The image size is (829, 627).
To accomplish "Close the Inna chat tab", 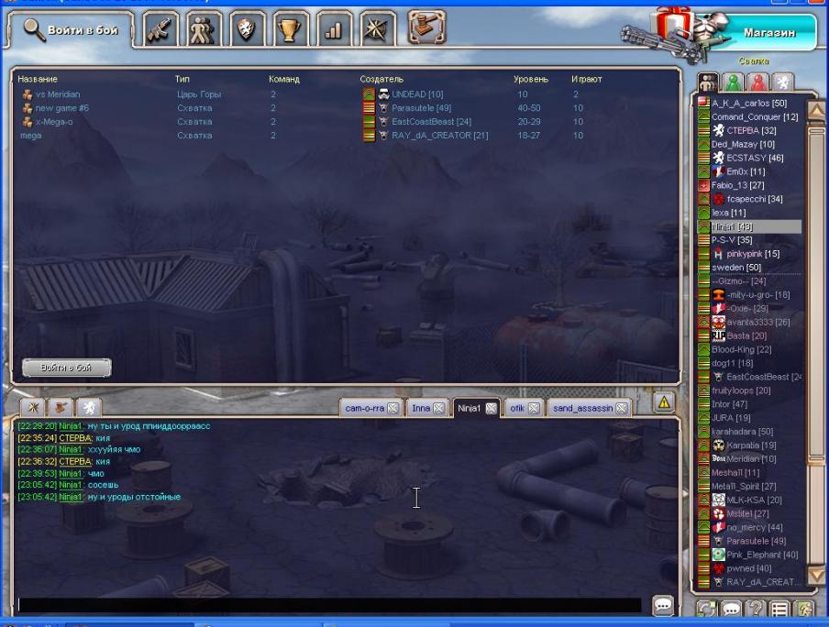I will coord(438,409).
